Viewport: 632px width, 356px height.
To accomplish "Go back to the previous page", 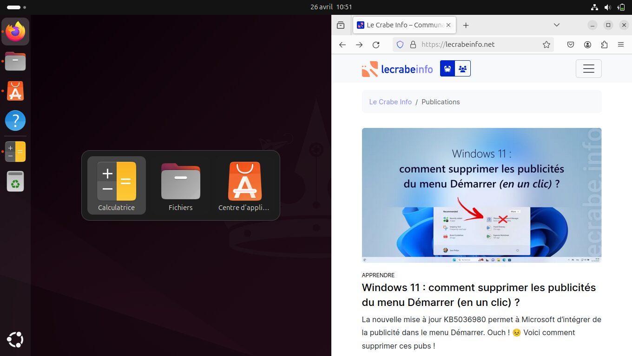I will click(342, 44).
